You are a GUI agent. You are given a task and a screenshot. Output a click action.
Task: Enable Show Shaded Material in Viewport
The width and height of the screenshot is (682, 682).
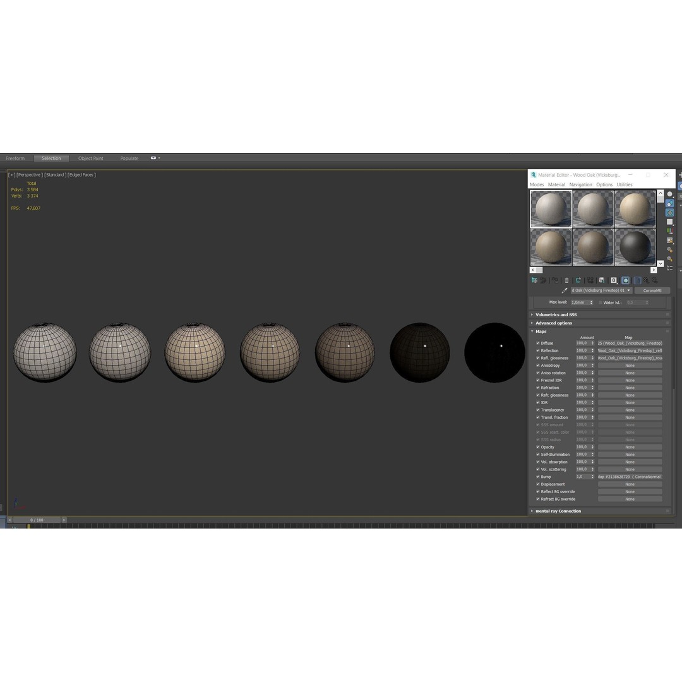(x=626, y=280)
